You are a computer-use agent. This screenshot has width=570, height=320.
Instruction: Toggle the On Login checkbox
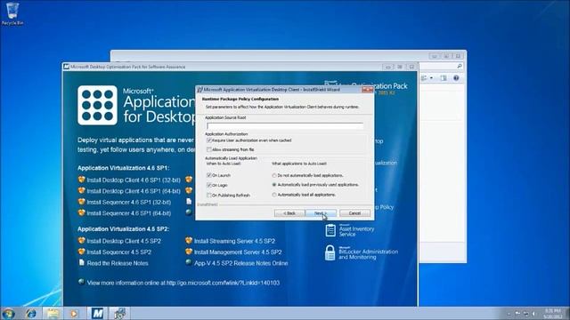209,185
